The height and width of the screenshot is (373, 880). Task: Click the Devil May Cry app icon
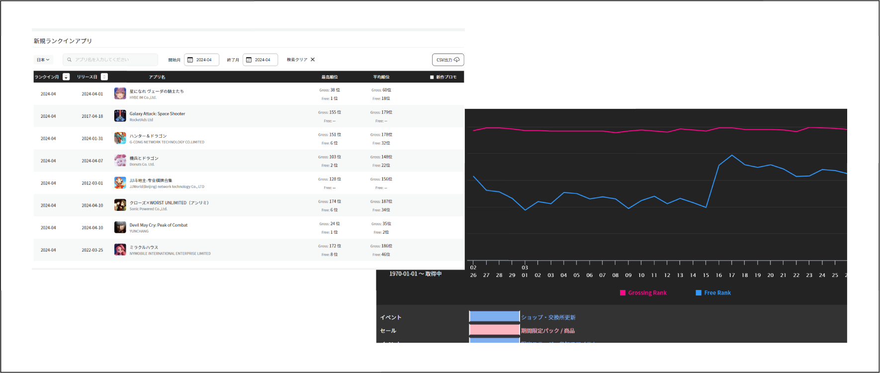120,227
